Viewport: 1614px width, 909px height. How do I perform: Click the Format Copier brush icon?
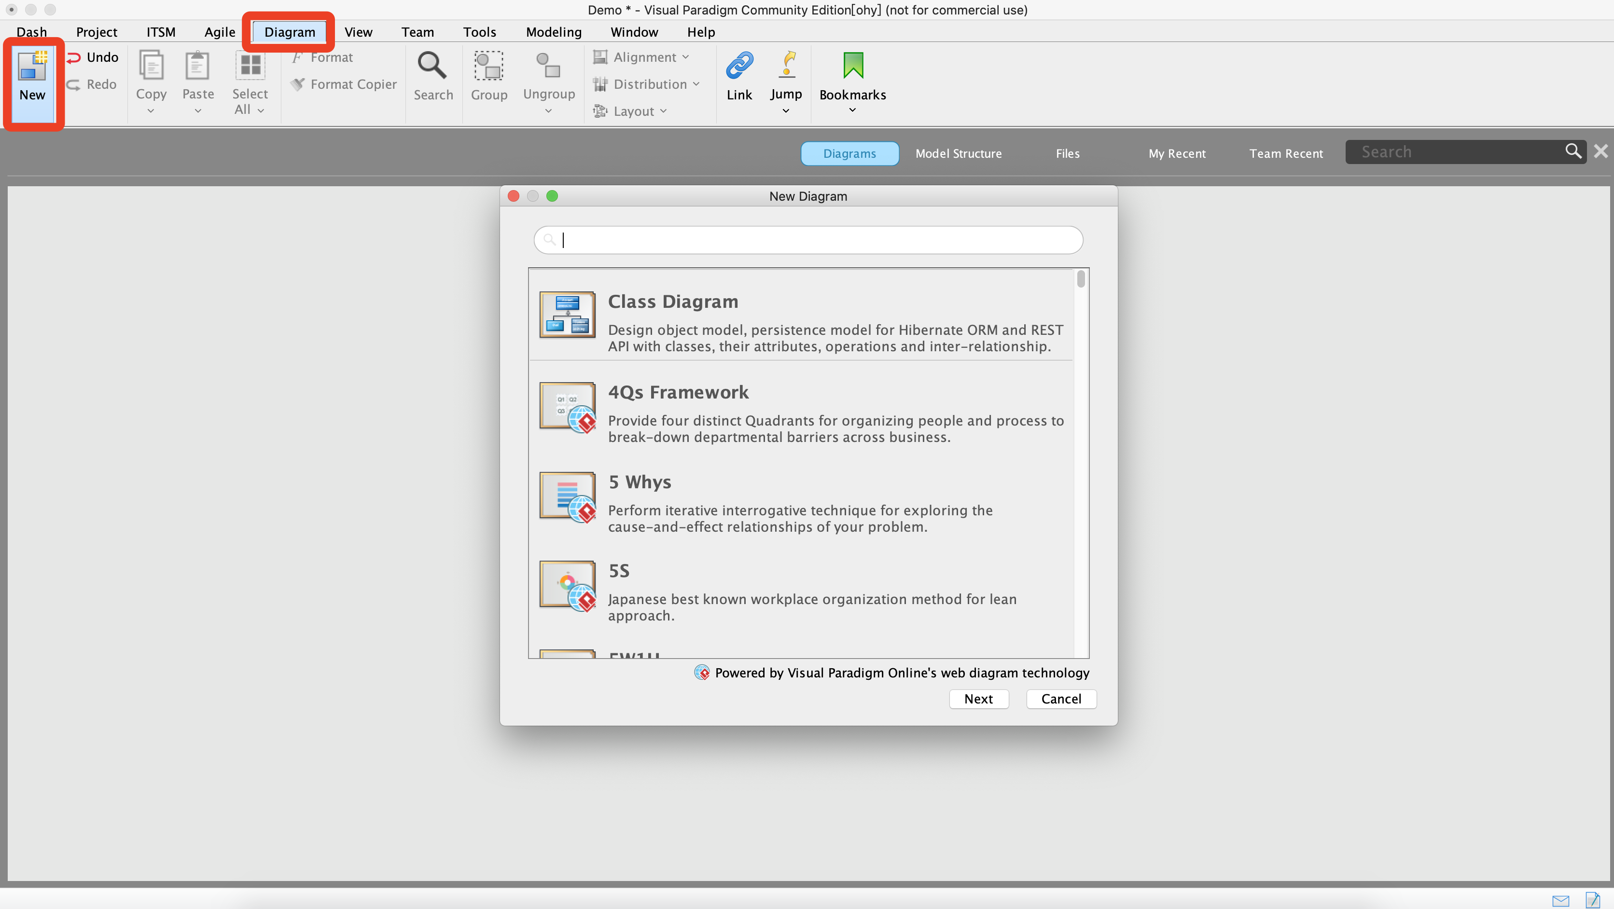[x=297, y=84]
